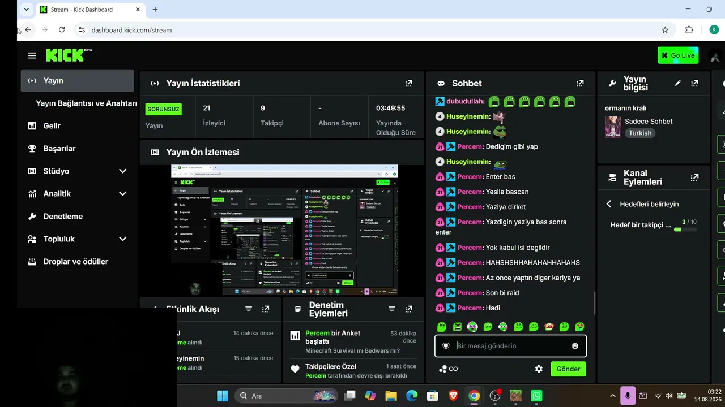Screen dimensions: 725x407
Task: Click the Sadece Sohbet category name
Action: tap(649, 122)
